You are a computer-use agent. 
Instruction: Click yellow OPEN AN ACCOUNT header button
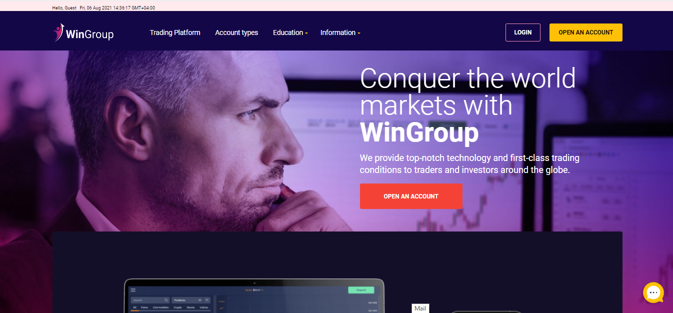coord(585,32)
